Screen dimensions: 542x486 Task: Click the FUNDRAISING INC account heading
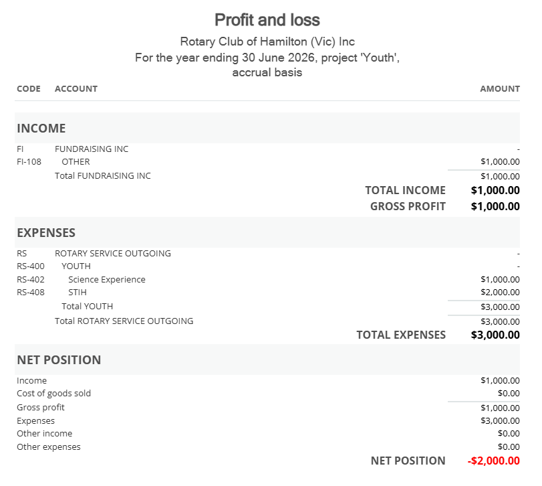point(92,149)
